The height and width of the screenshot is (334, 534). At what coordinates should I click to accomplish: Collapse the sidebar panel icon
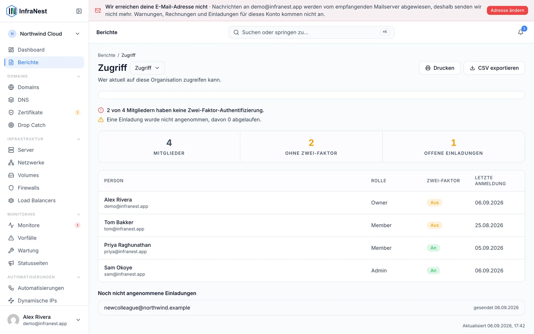coord(79,11)
